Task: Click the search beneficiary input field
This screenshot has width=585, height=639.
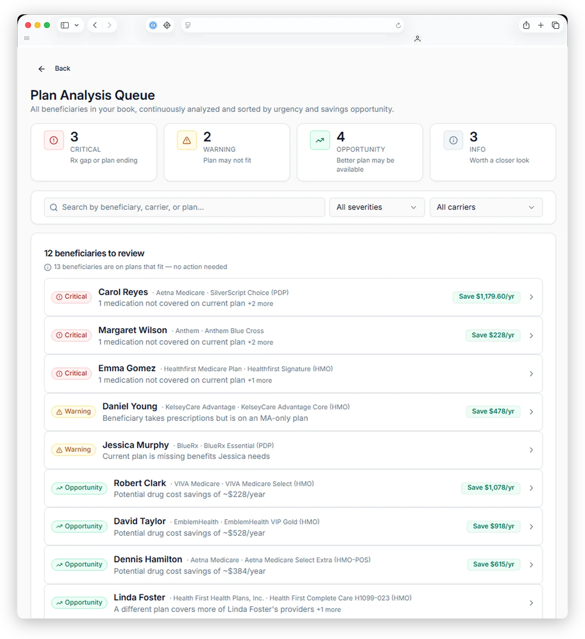Action: coord(184,207)
